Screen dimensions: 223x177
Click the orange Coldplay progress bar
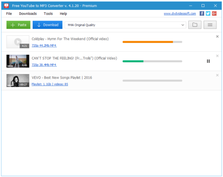click(x=152, y=42)
